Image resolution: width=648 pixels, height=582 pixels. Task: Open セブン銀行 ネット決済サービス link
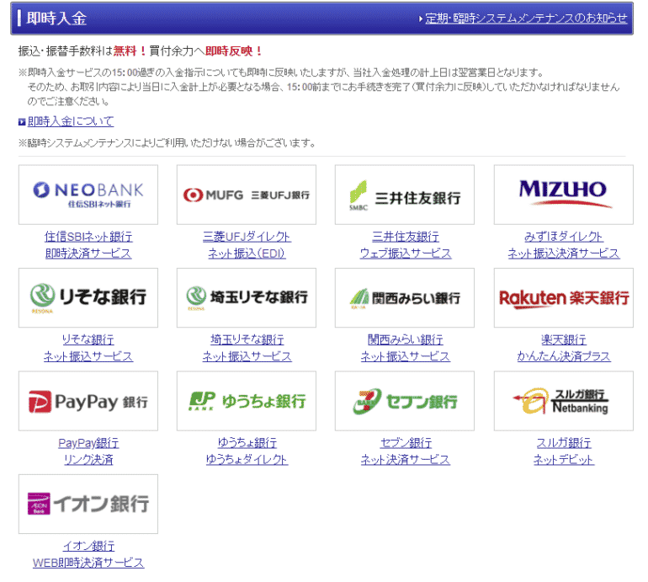(x=406, y=451)
